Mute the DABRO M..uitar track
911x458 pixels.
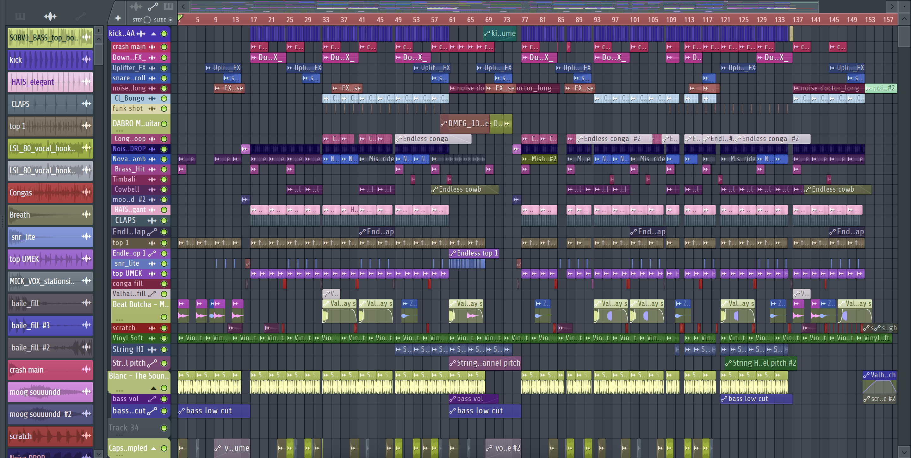[x=164, y=124]
